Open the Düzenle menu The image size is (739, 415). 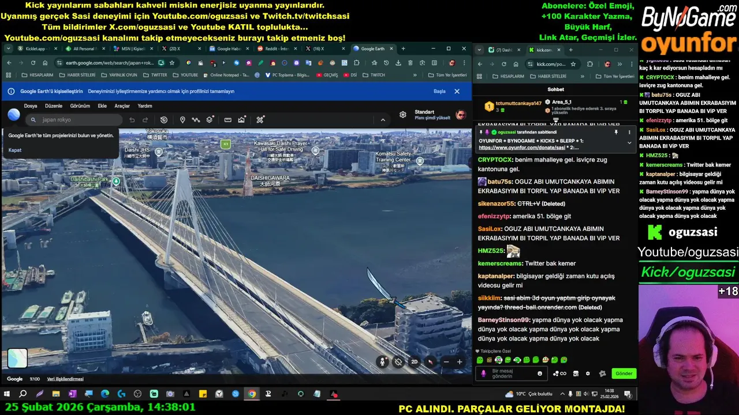(54, 106)
